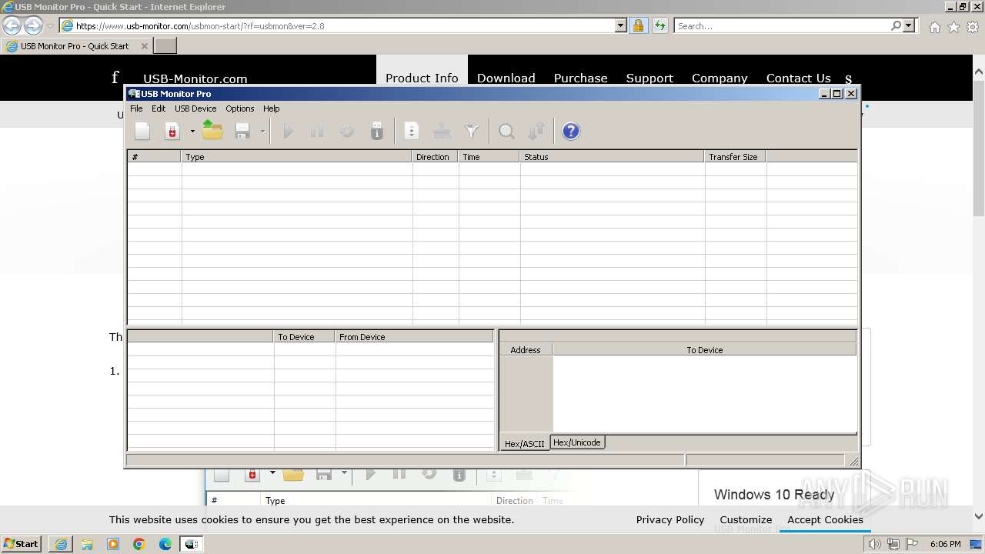Click the Edge taskbar icon
985x554 pixels.
click(x=165, y=544)
